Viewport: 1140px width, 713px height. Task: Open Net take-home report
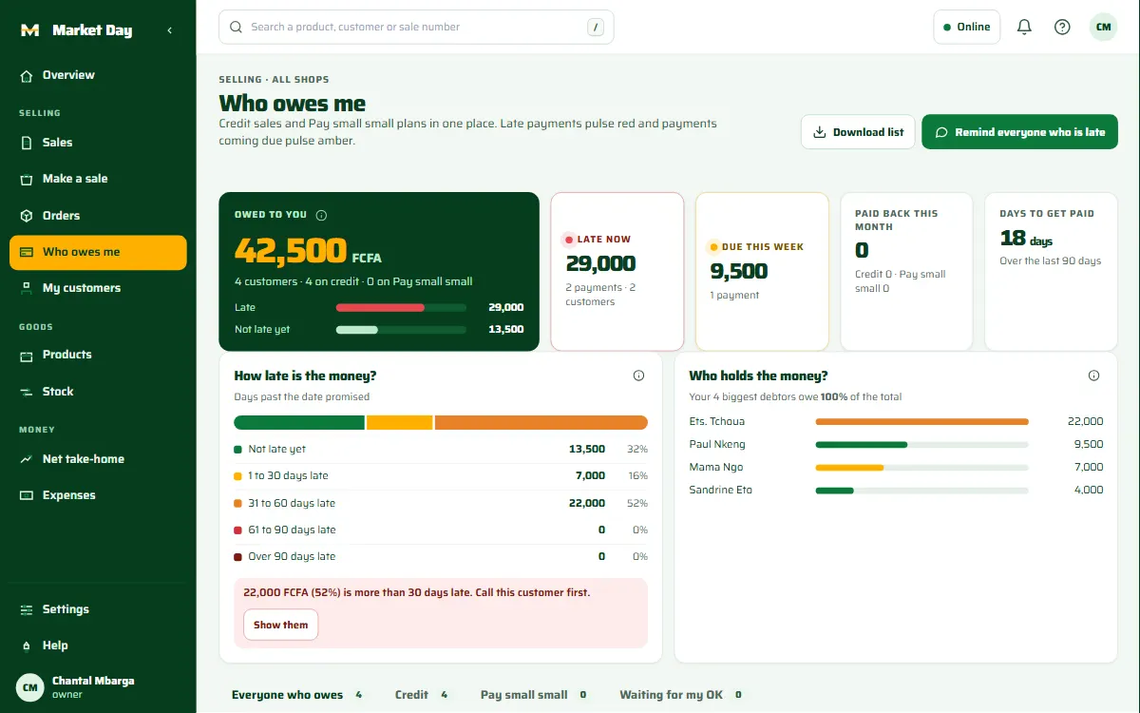[98, 459]
